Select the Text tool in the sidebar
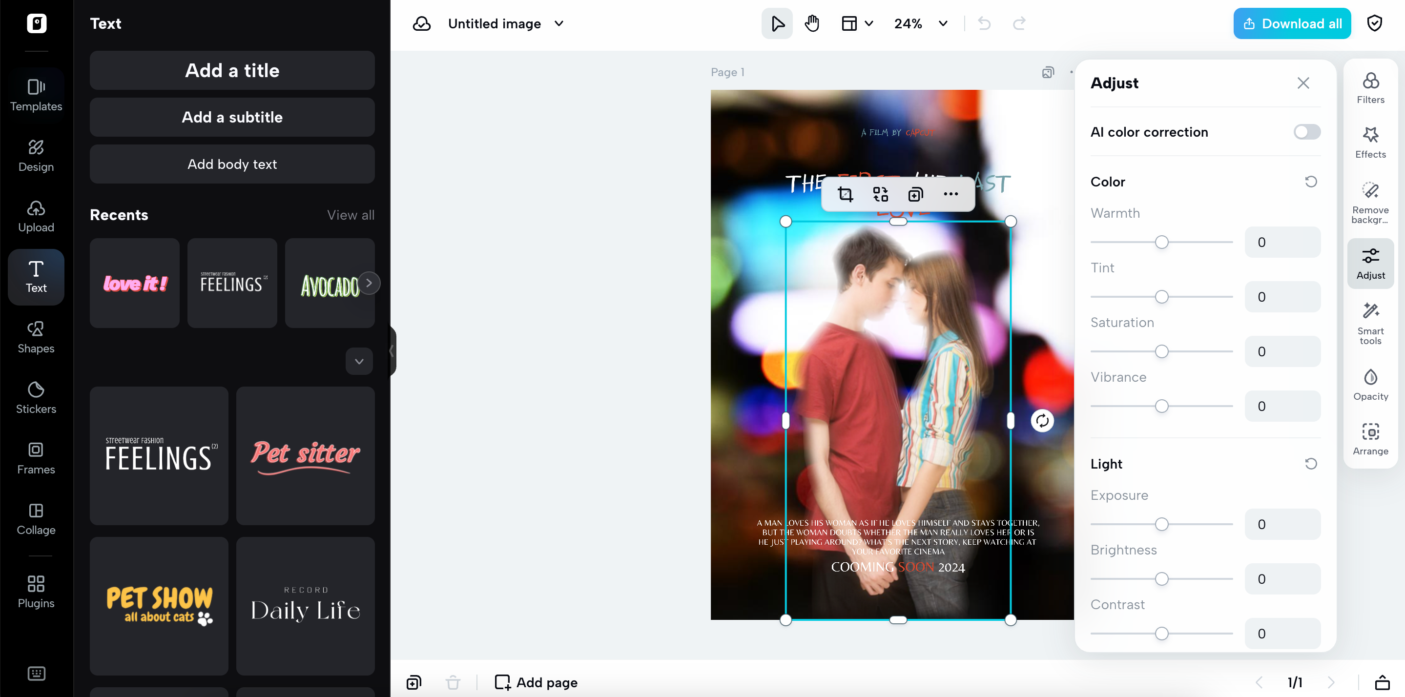This screenshot has width=1405, height=697. click(36, 277)
